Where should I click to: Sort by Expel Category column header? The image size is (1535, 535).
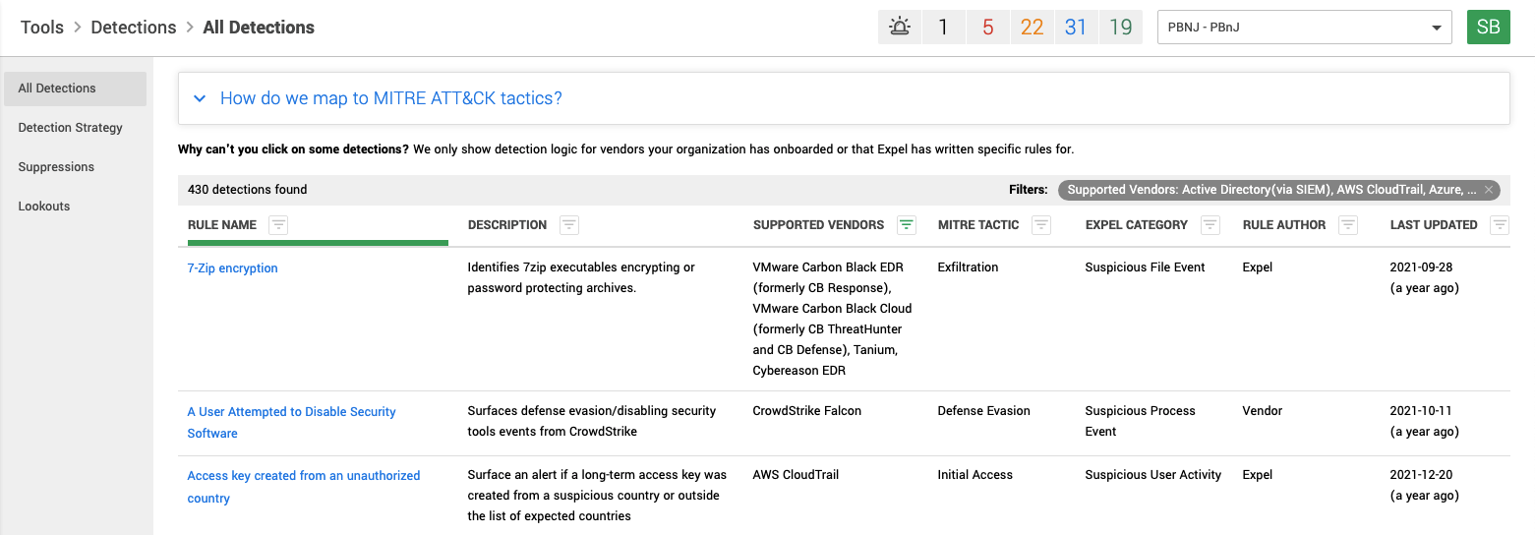[x=1137, y=225]
